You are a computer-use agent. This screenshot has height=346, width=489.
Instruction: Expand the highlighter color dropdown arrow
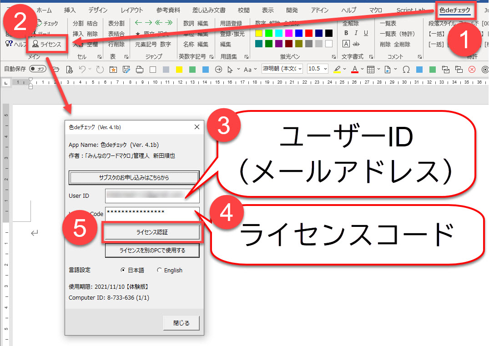click(344, 69)
